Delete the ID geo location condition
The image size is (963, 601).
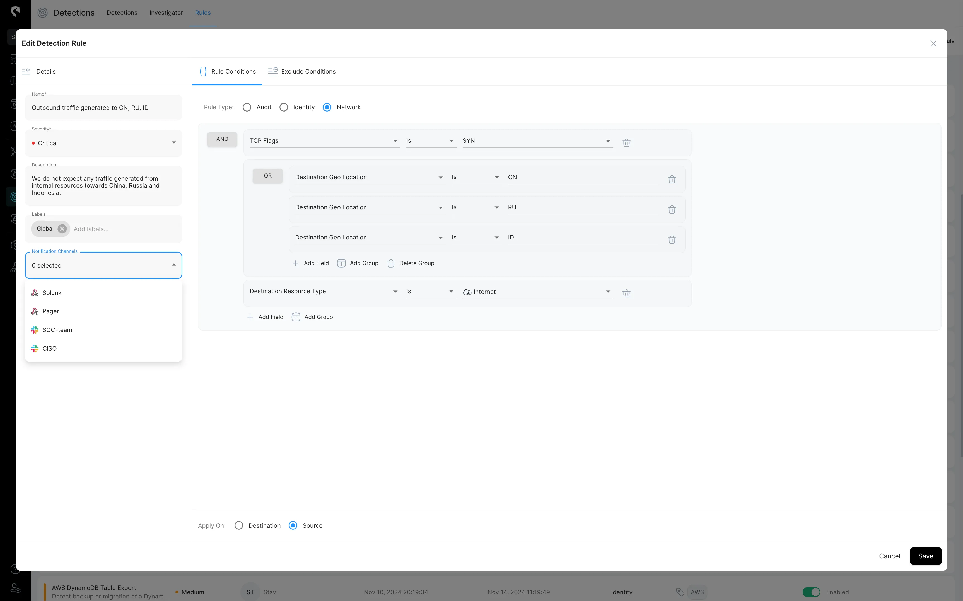(x=672, y=240)
